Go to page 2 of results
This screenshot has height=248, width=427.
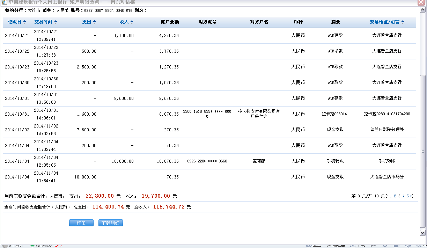click(395, 196)
